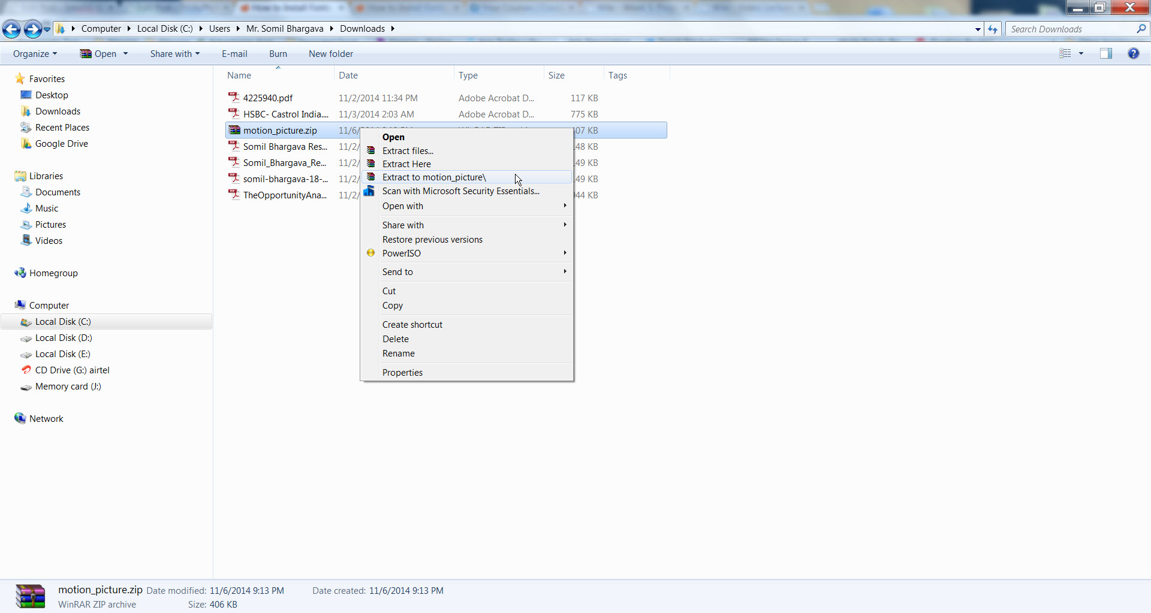Screen dimensions: 1151x613
Task: Expand the address bar history dropdown
Action: coord(978,29)
